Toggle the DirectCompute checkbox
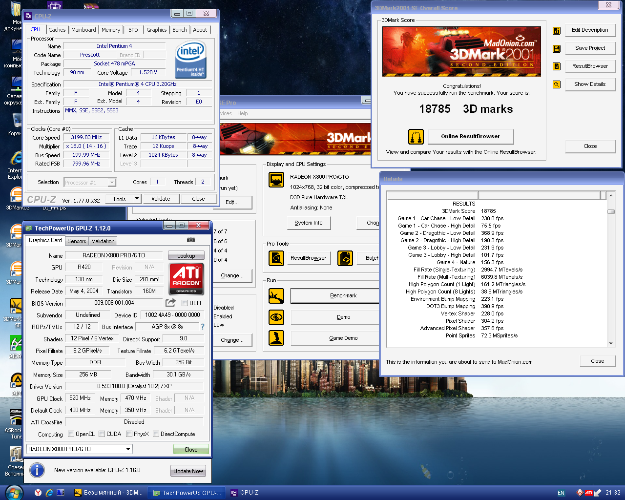625x500 pixels. 156,434
